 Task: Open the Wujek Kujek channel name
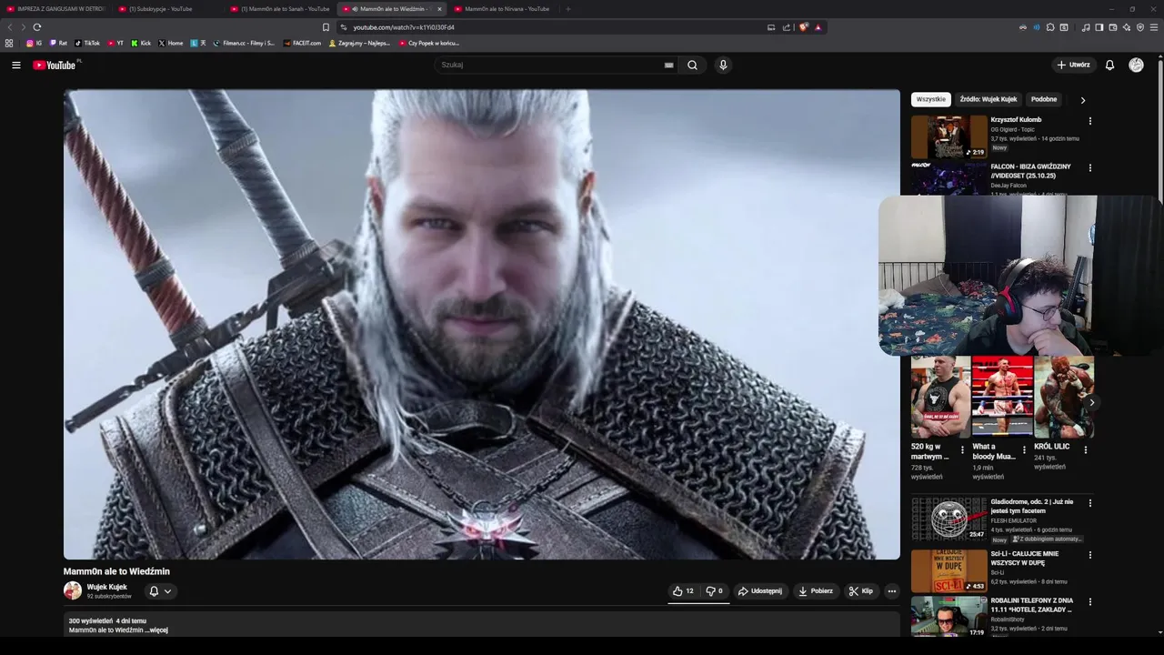106,587
